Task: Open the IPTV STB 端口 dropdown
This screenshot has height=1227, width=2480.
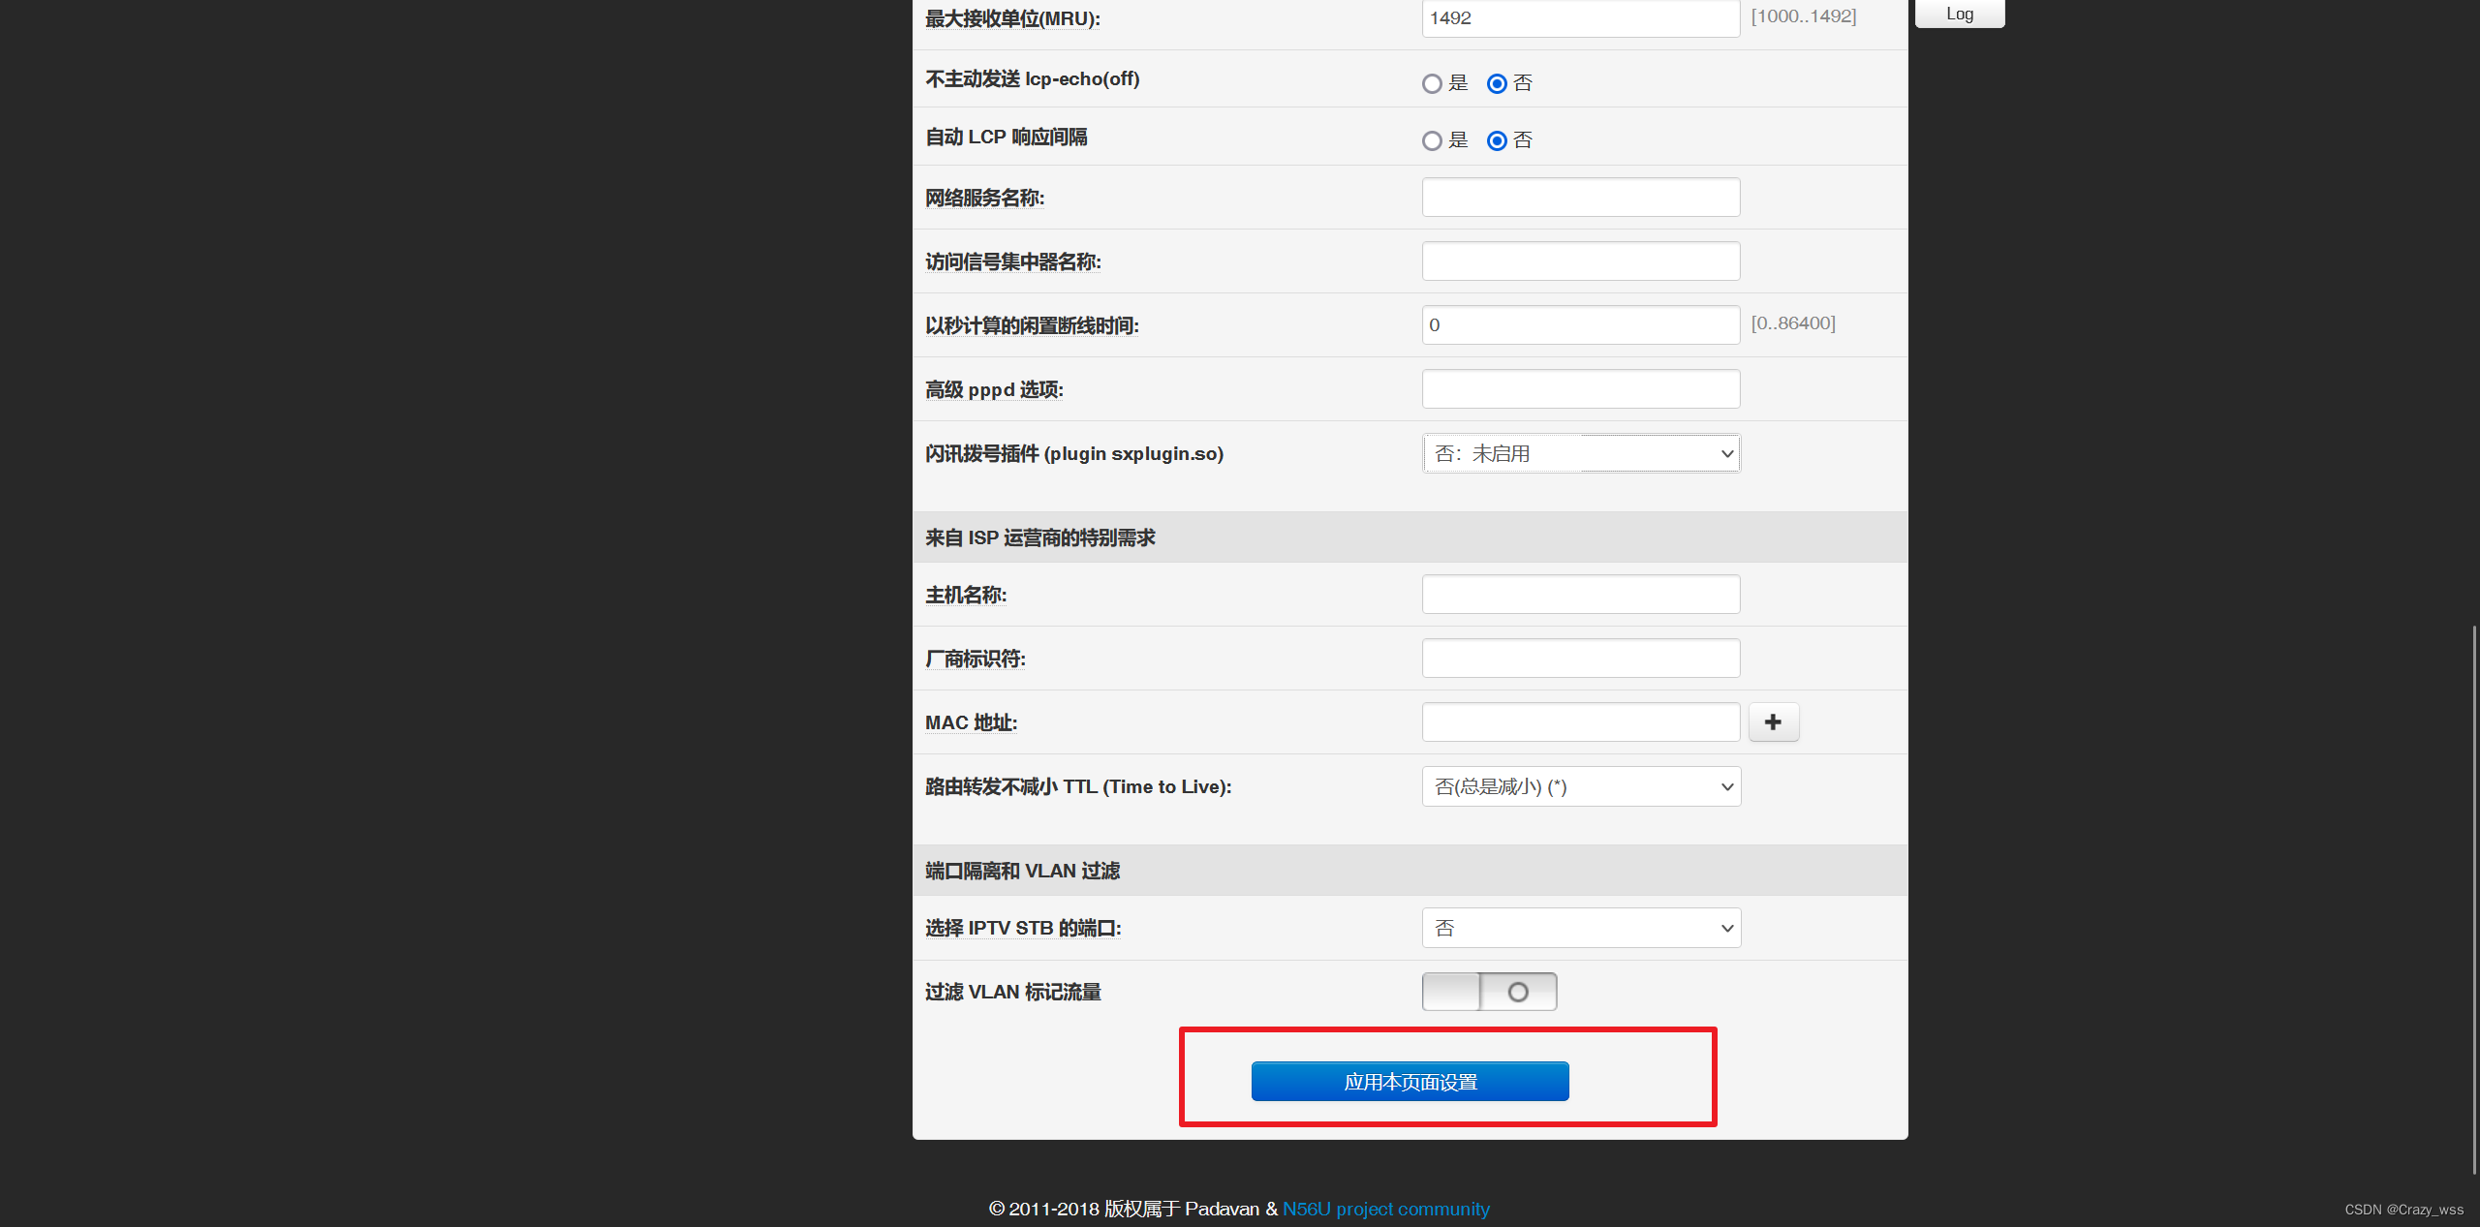Action: pos(1581,928)
